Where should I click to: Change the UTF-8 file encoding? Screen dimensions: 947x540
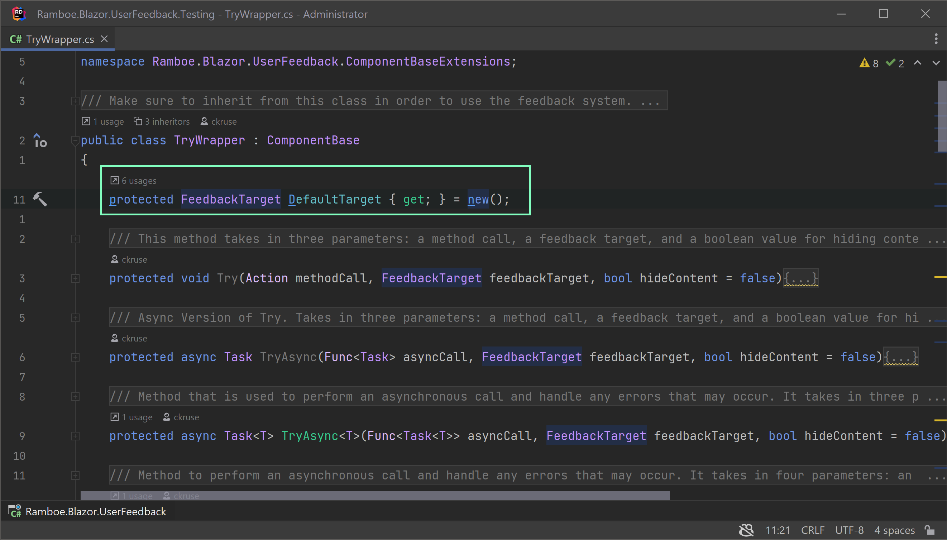[x=849, y=530]
